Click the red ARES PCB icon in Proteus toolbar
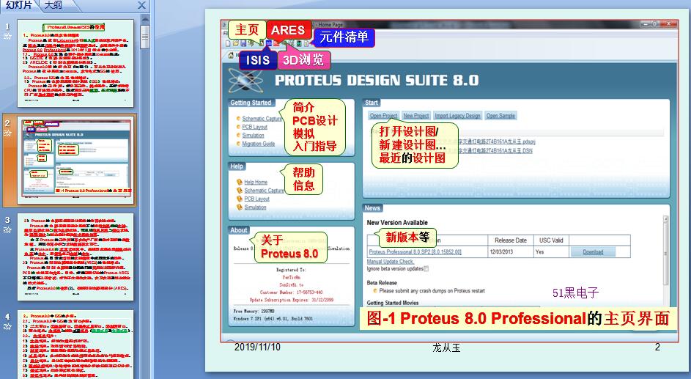This screenshot has height=379, width=691. pyautogui.click(x=276, y=43)
